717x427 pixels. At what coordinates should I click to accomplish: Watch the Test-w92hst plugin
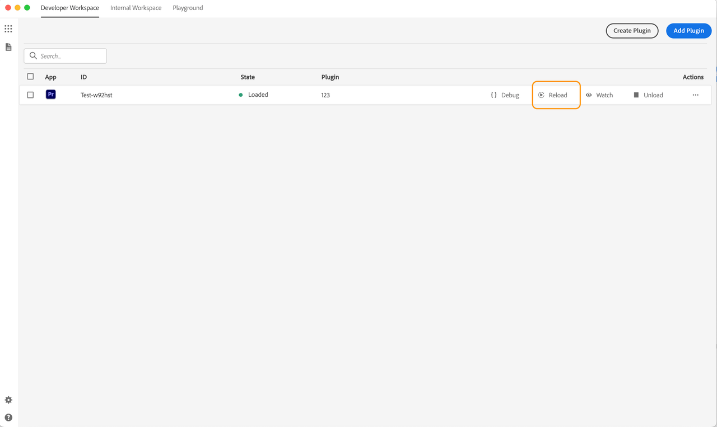coord(599,95)
